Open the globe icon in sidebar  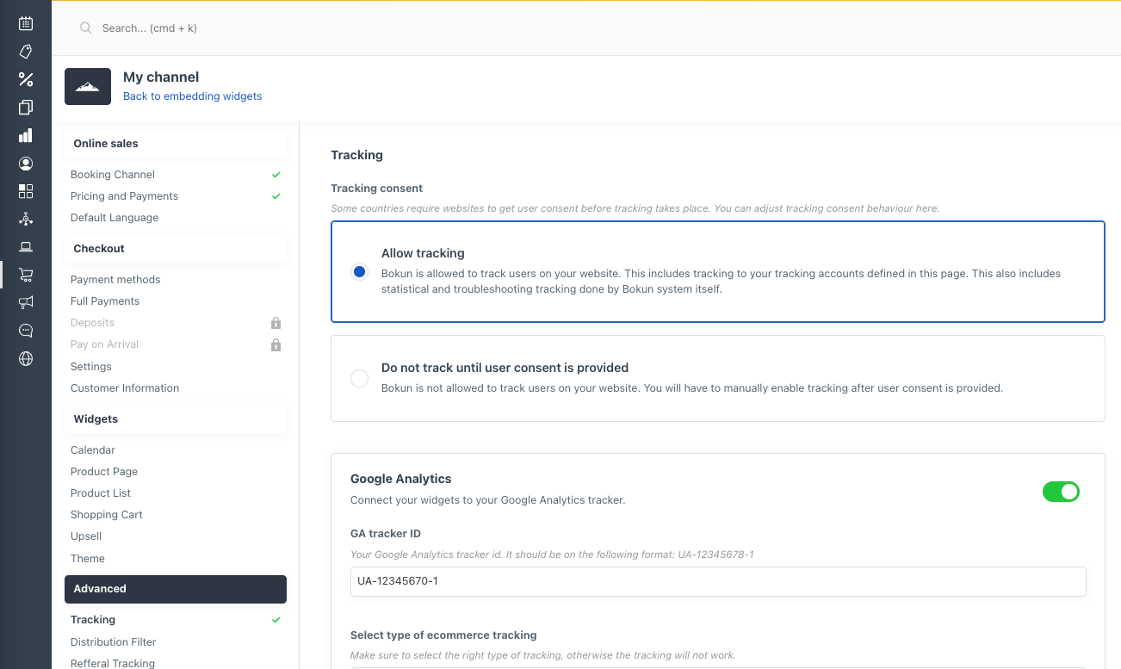pos(26,358)
